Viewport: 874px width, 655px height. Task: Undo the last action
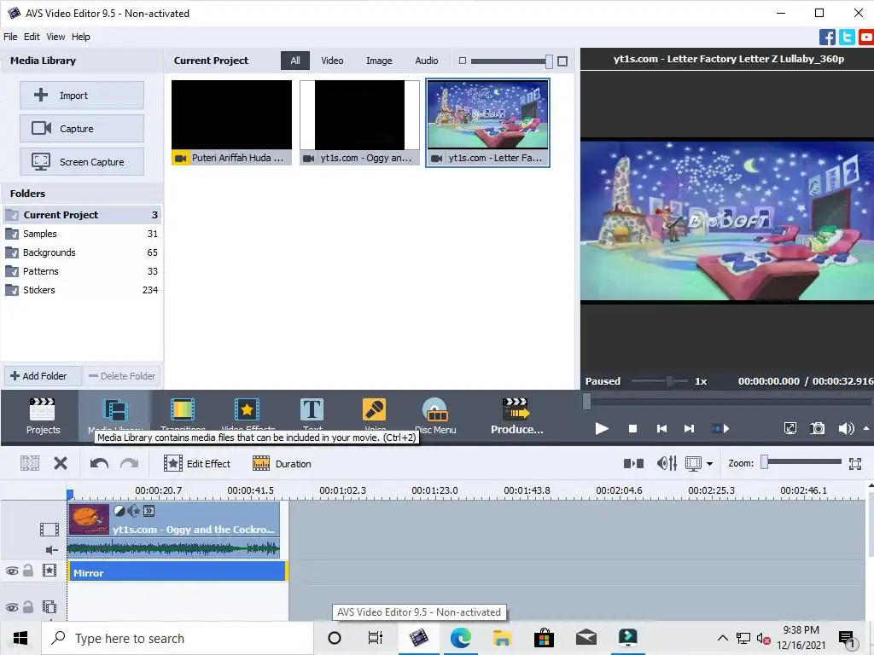tap(99, 463)
